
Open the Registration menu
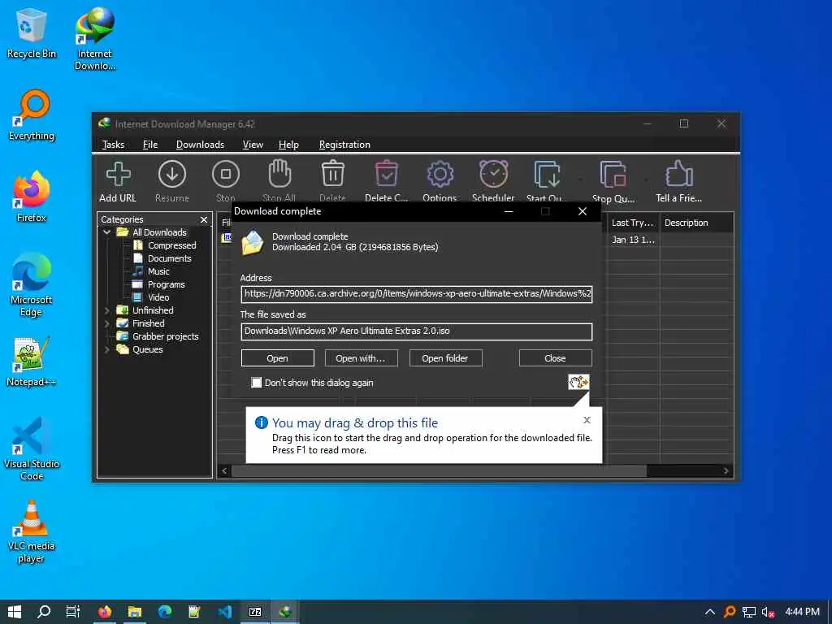point(344,145)
